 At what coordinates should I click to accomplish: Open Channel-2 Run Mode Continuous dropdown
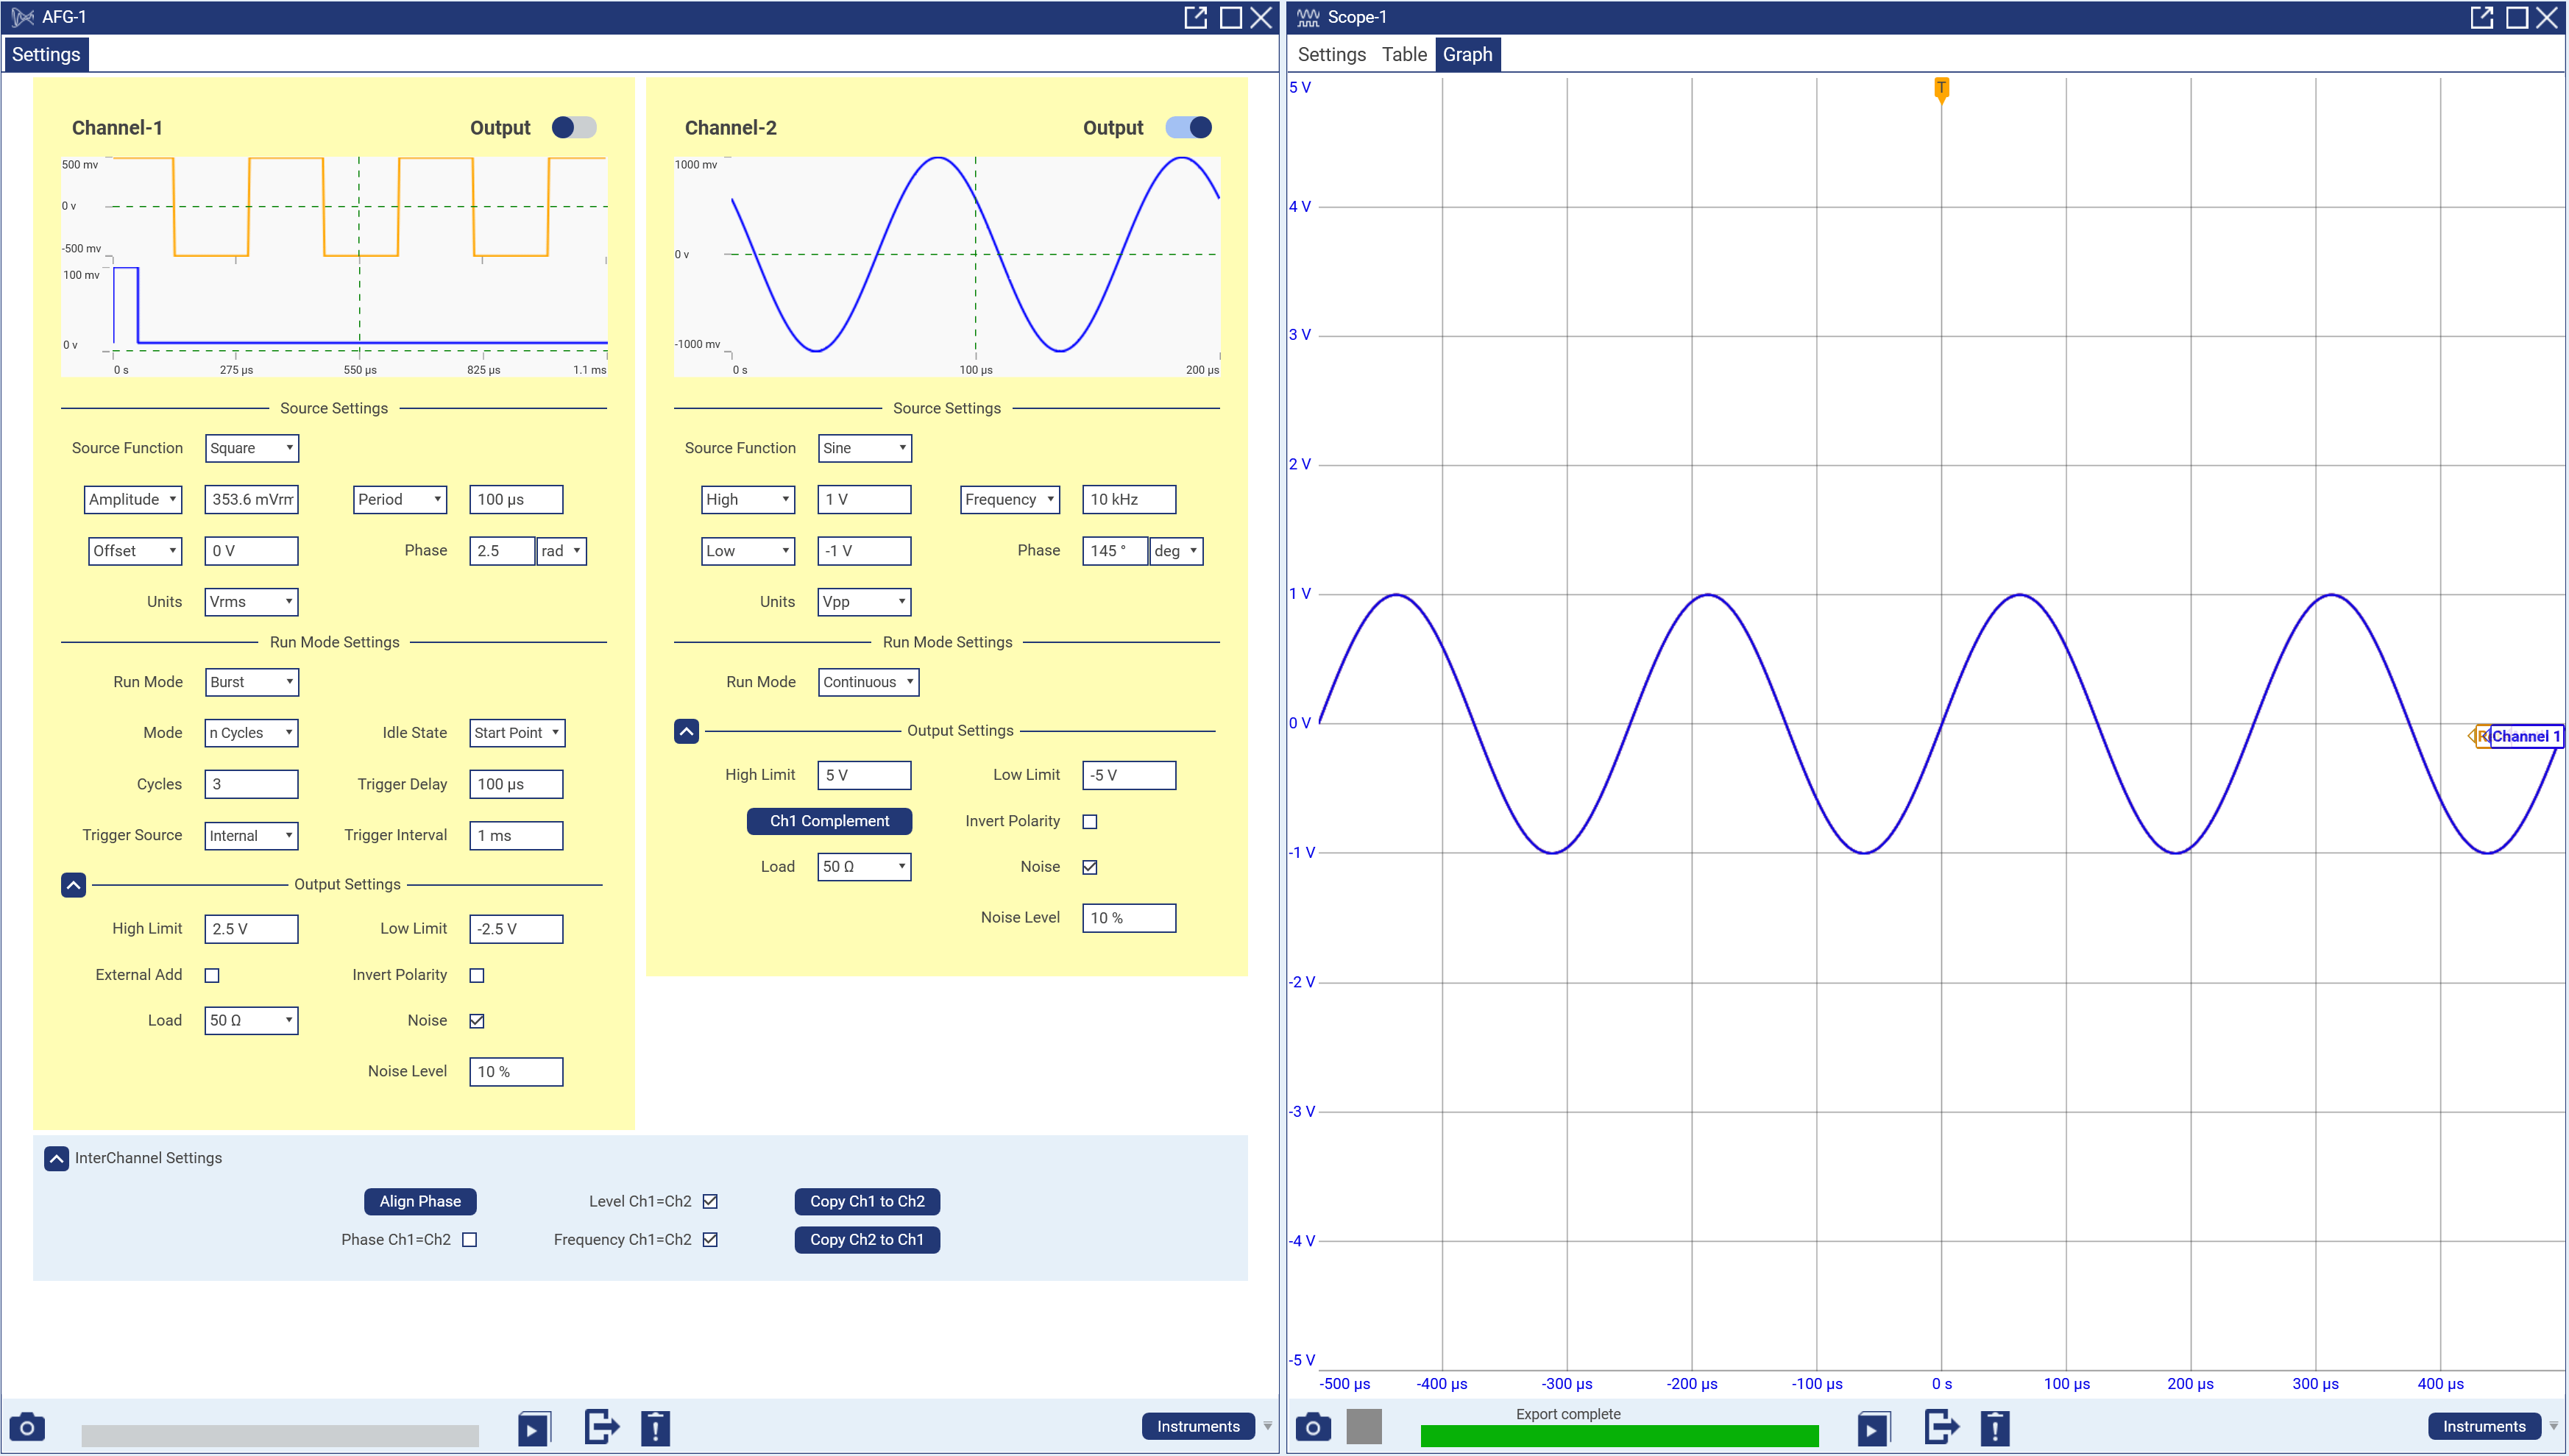pos(868,682)
